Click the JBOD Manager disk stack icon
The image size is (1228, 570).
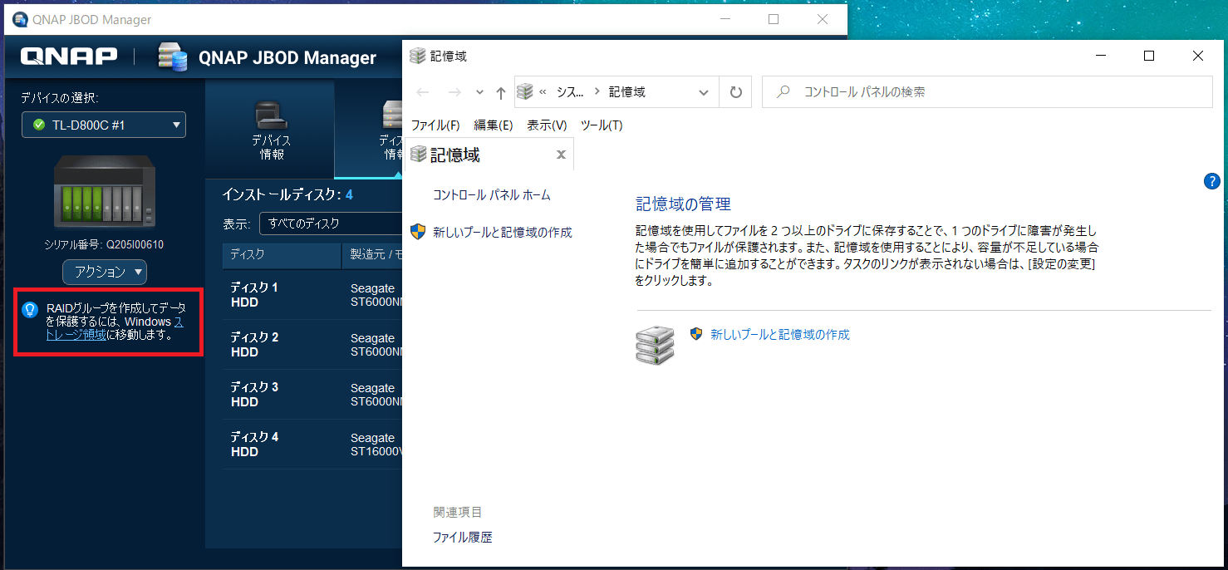pos(173,57)
